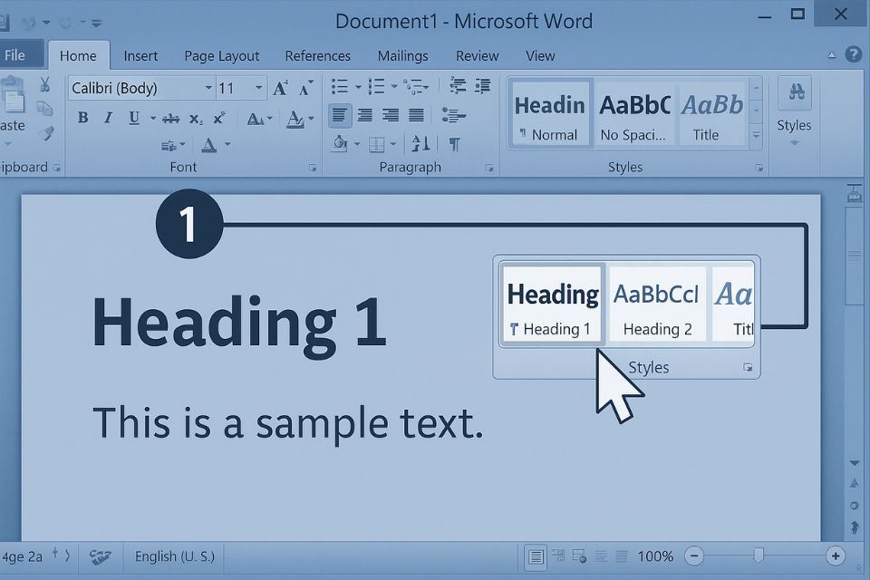Open the Sort dialog in Paragraph group
The height and width of the screenshot is (580, 870).
click(419, 144)
